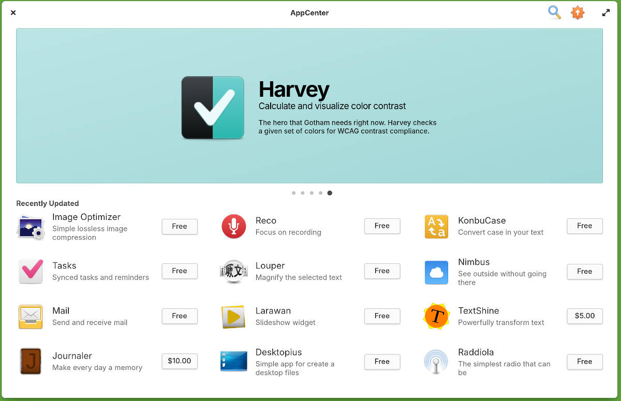Image resolution: width=621 pixels, height=401 pixels.
Task: Open the Image Optimizer app title
Action: pyautogui.click(x=86, y=217)
